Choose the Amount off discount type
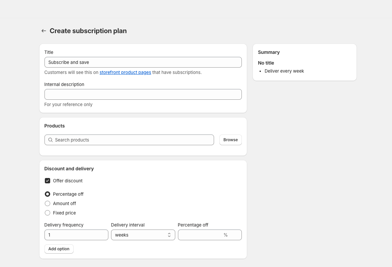The image size is (392, 267). point(47,203)
